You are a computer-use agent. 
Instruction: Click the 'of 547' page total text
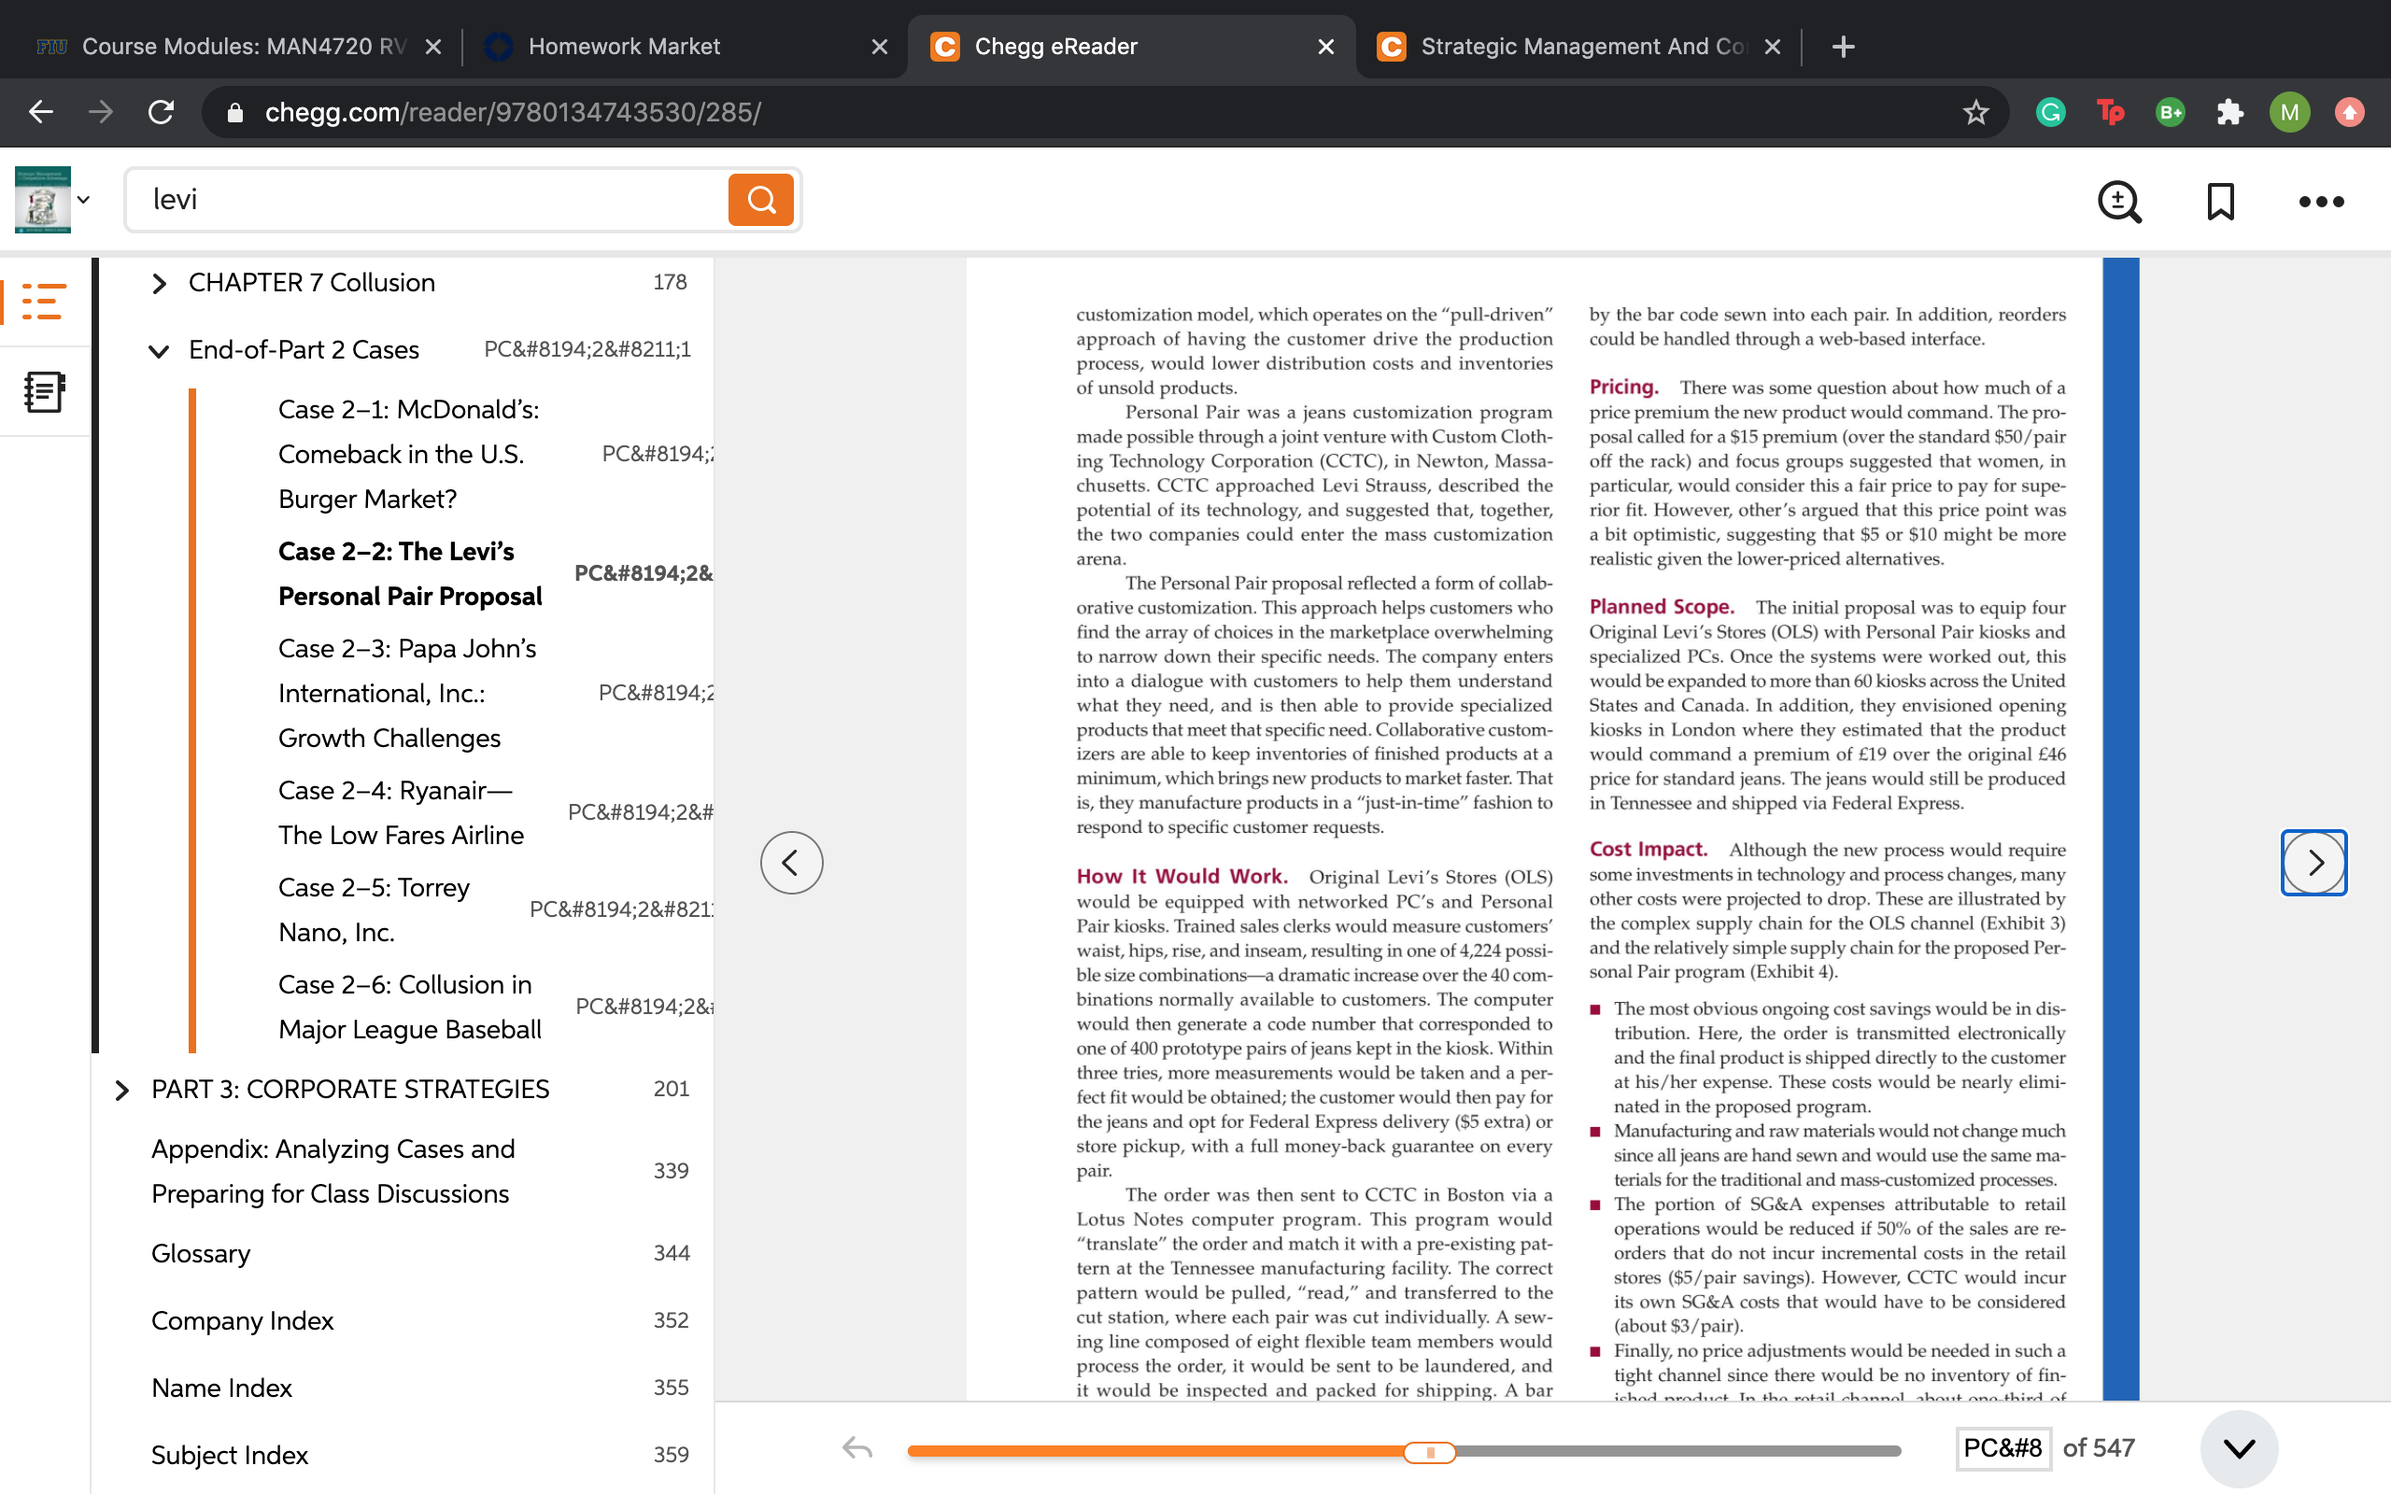[2099, 1448]
